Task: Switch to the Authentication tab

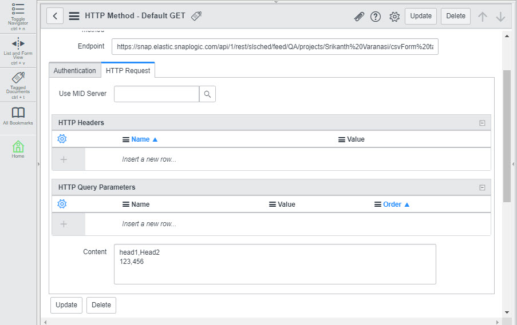Action: coord(74,70)
